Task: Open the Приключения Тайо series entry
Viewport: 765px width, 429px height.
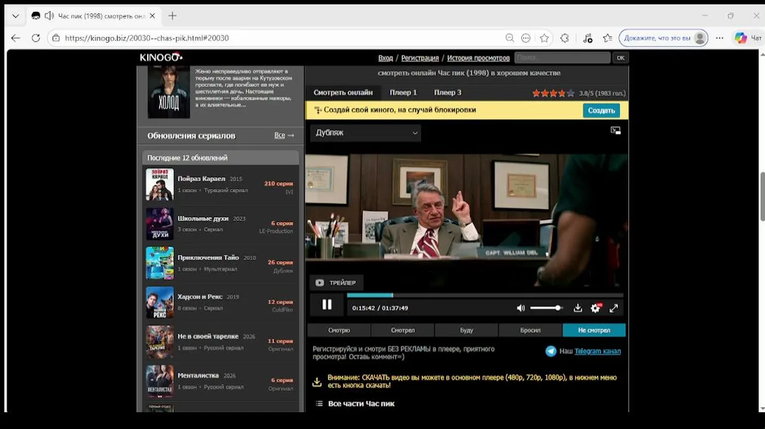Action: pos(220,263)
